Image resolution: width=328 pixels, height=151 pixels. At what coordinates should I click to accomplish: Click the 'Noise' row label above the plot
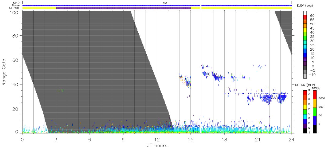click(16, 5)
